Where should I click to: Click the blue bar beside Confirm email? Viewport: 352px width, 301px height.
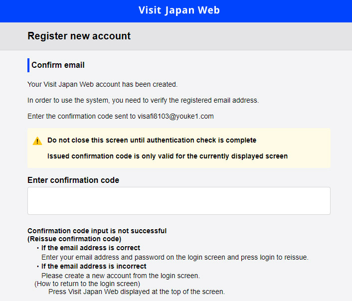(x=28, y=65)
